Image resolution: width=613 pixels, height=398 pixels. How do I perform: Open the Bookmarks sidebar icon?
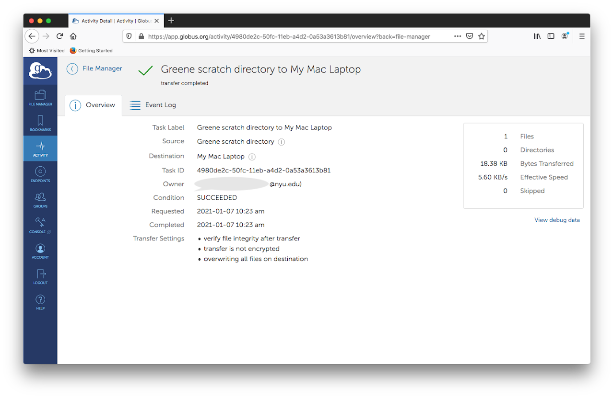pos(40,123)
